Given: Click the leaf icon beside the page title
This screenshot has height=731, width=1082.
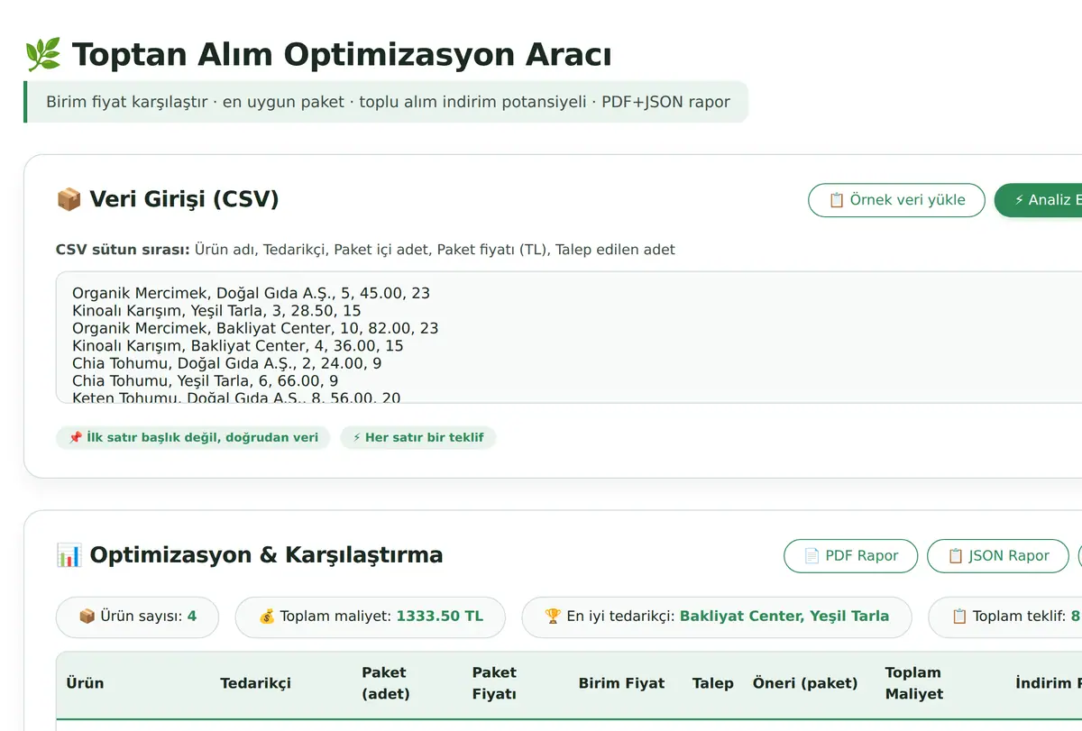Looking at the screenshot, I should click(x=42, y=55).
